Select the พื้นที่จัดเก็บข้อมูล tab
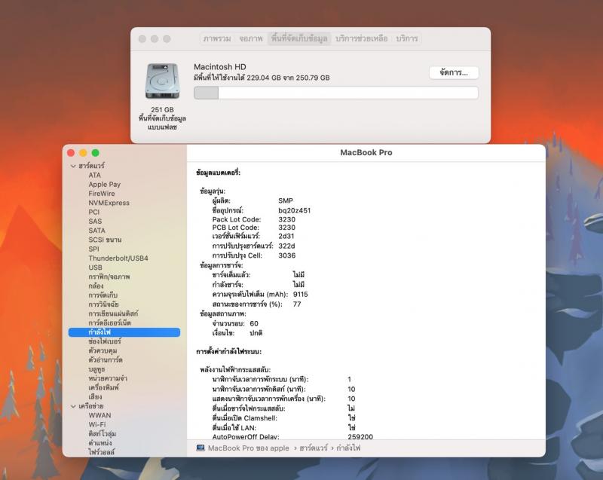This screenshot has height=480, width=603. [299, 38]
